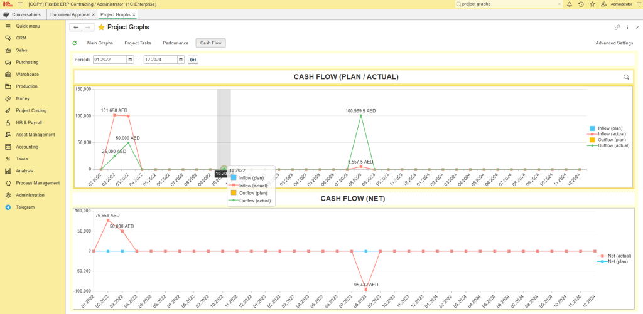Click the search magnifier icon
The image size is (643, 314).
458,4
